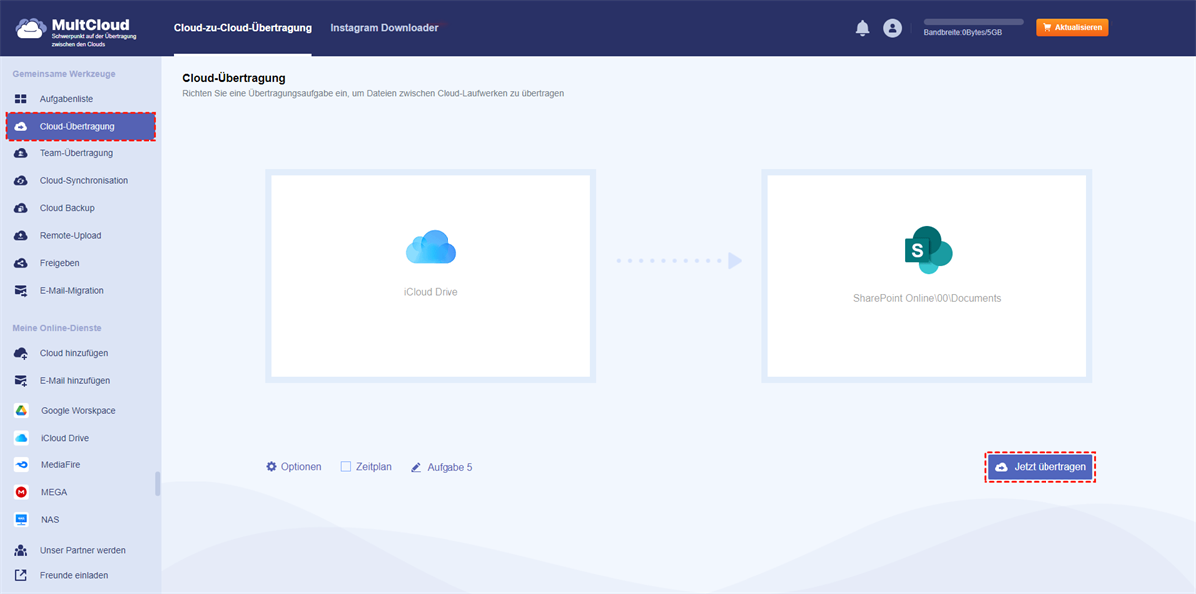Click the pencil icon beside Aufgabe 5
1196x594 pixels.
(416, 466)
